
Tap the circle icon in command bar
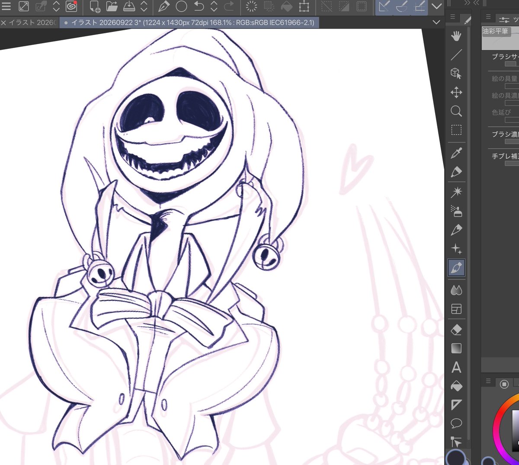tap(182, 6)
